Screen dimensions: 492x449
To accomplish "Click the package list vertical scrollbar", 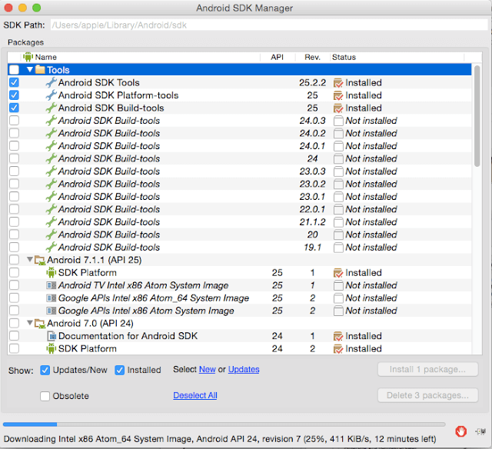I will point(477,116).
